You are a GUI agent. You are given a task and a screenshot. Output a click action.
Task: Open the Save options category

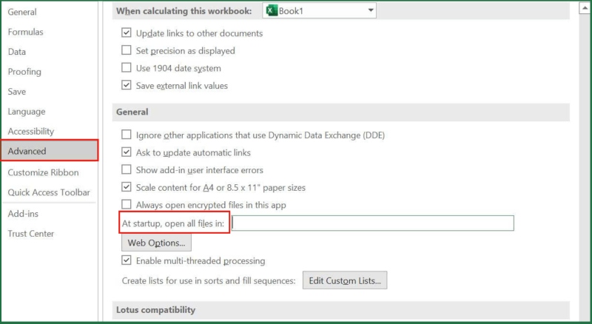[x=16, y=92]
